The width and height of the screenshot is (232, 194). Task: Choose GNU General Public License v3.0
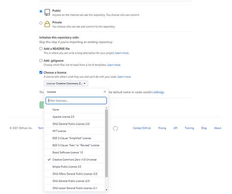pyautogui.click(x=74, y=124)
